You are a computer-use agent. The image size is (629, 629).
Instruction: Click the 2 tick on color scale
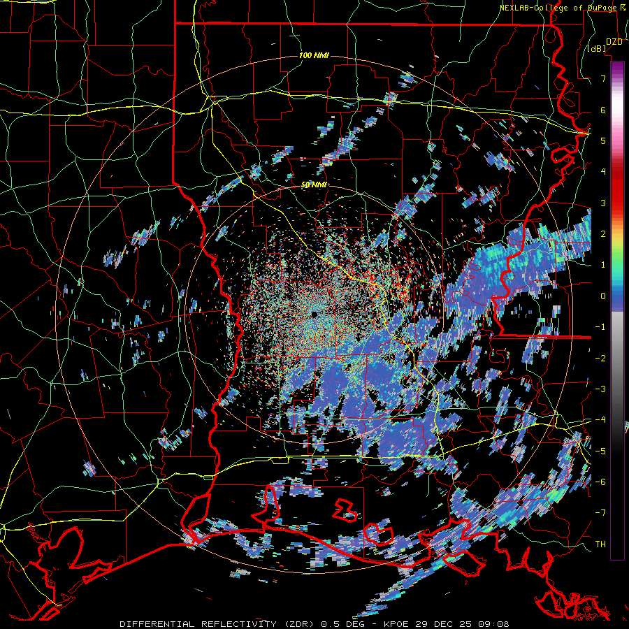tap(603, 233)
